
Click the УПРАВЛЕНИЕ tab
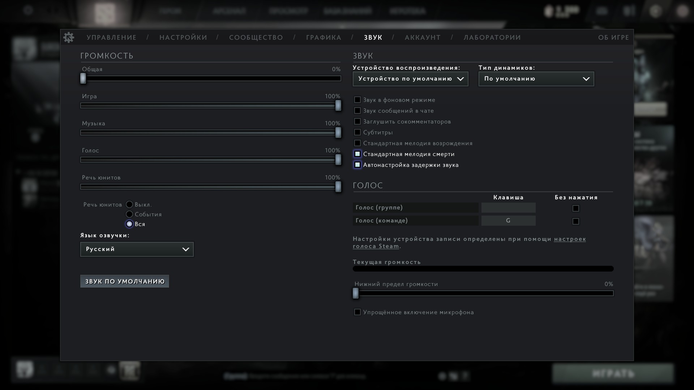pyautogui.click(x=112, y=38)
